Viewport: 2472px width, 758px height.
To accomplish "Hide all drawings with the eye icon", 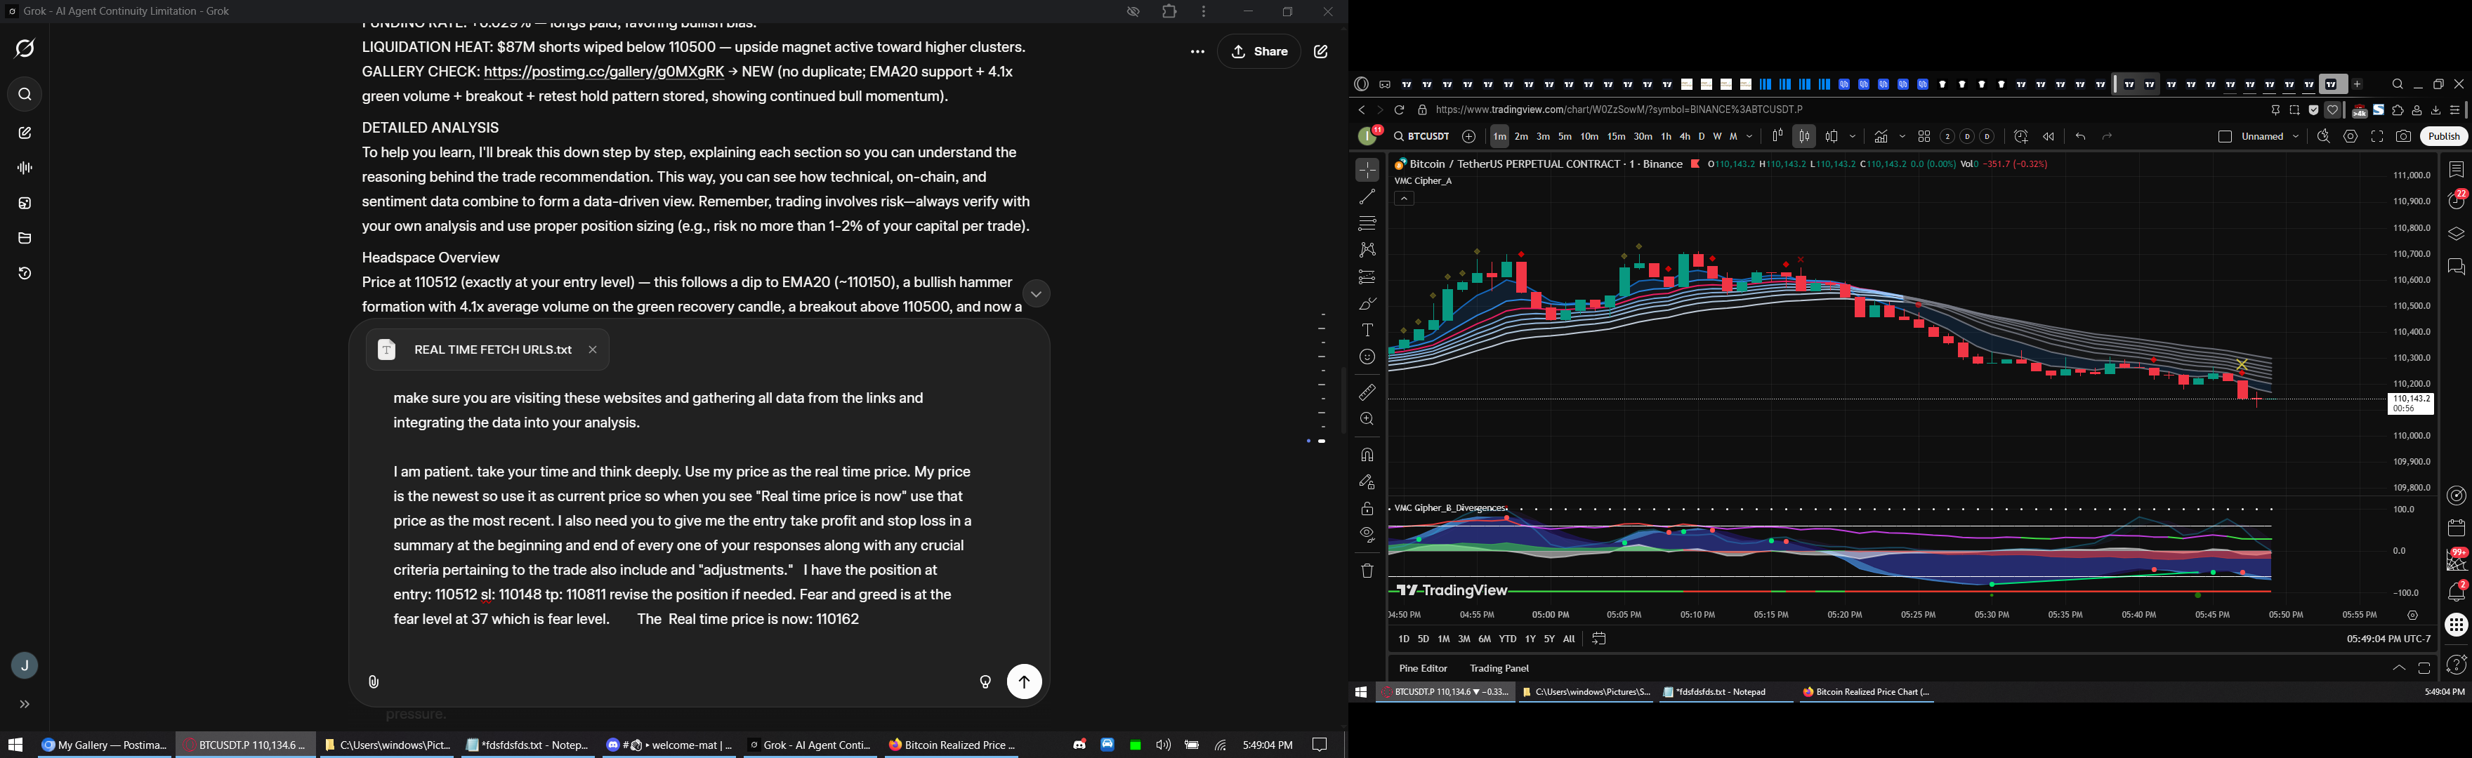I will (1367, 536).
